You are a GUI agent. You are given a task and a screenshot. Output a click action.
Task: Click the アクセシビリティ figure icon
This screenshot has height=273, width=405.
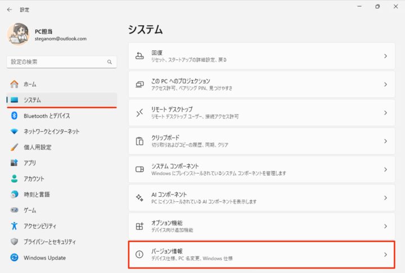15,226
